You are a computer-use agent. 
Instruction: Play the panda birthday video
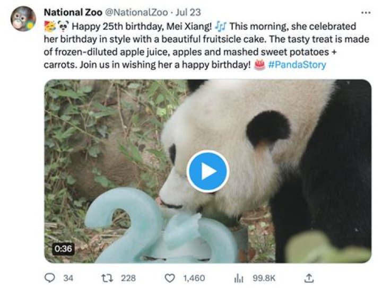208,171
